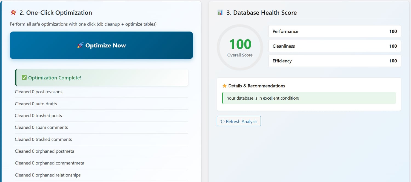Screen dimensions: 411x182
Task: Select the Cleanliness score row
Action: pyautogui.click(x=335, y=46)
